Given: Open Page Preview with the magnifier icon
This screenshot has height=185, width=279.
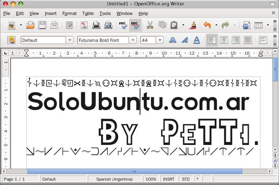Looking at the screenshot, I should tap(108, 25).
